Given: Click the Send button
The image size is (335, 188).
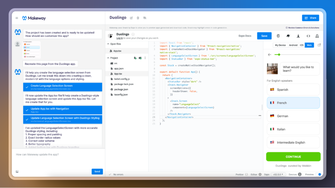Looking at the screenshot, I should [97, 172].
